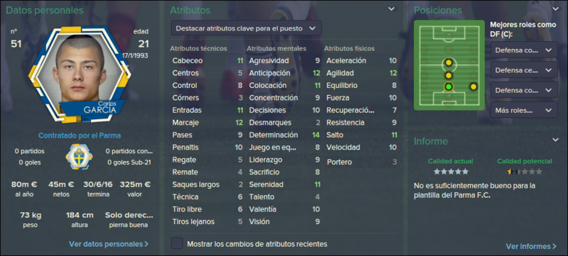Viewport: 568px width, 256px height.
Task: Collapse the Informe panel chevron
Action: (555, 140)
